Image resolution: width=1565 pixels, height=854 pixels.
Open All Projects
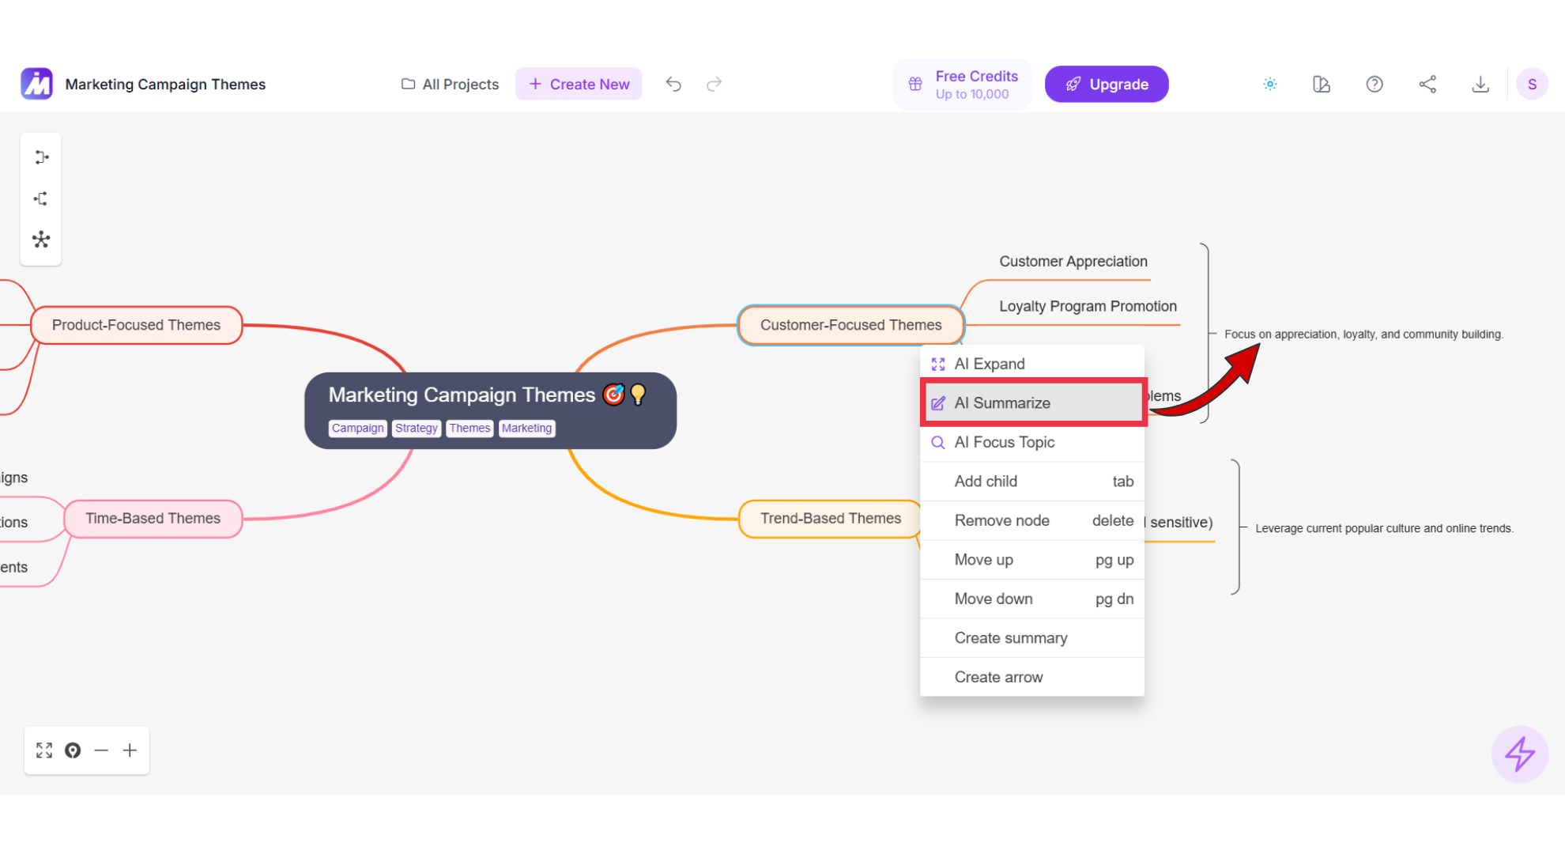(x=450, y=84)
